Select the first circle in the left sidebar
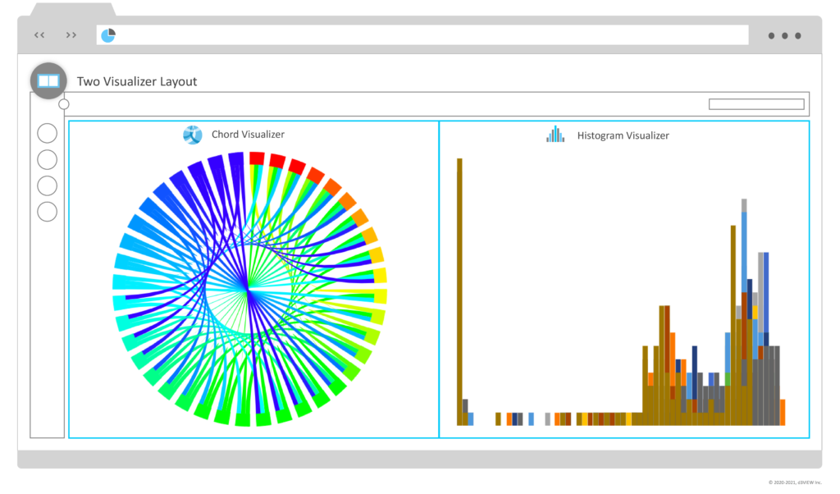 click(x=47, y=134)
